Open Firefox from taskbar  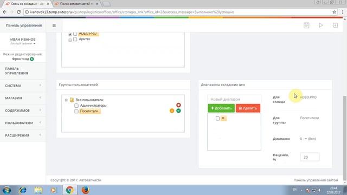click(86, 190)
